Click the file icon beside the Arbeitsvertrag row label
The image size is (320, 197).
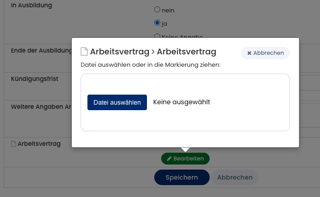click(14, 144)
